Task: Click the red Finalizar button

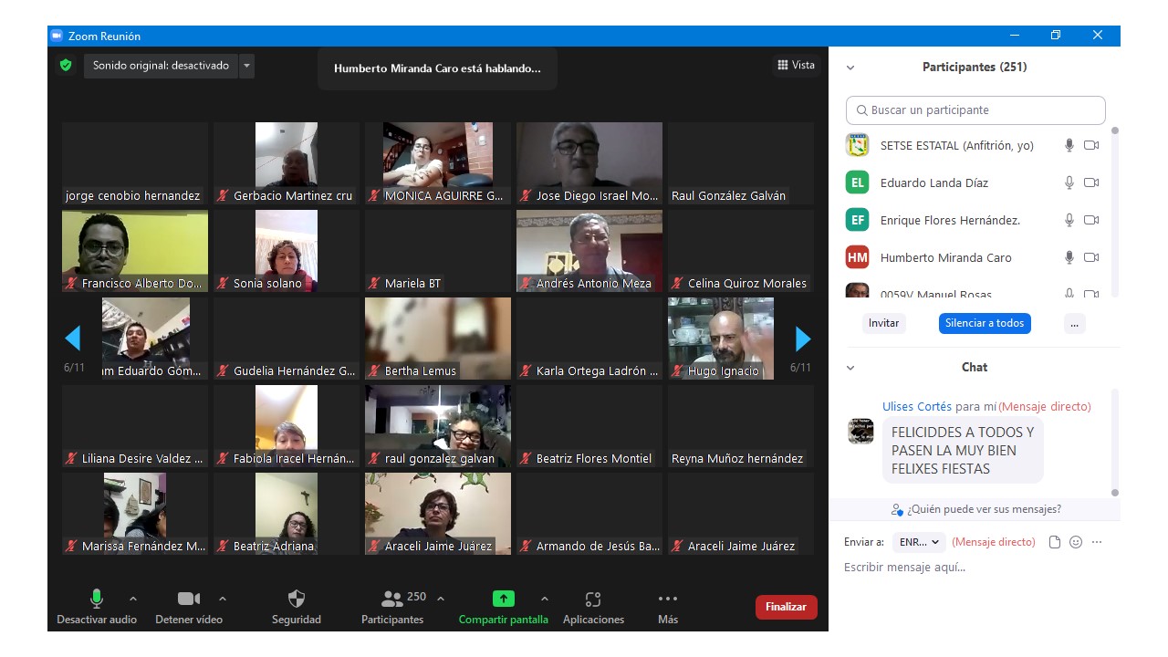Action: click(787, 607)
